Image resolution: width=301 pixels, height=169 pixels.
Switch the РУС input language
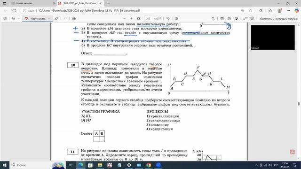[x=276, y=165]
